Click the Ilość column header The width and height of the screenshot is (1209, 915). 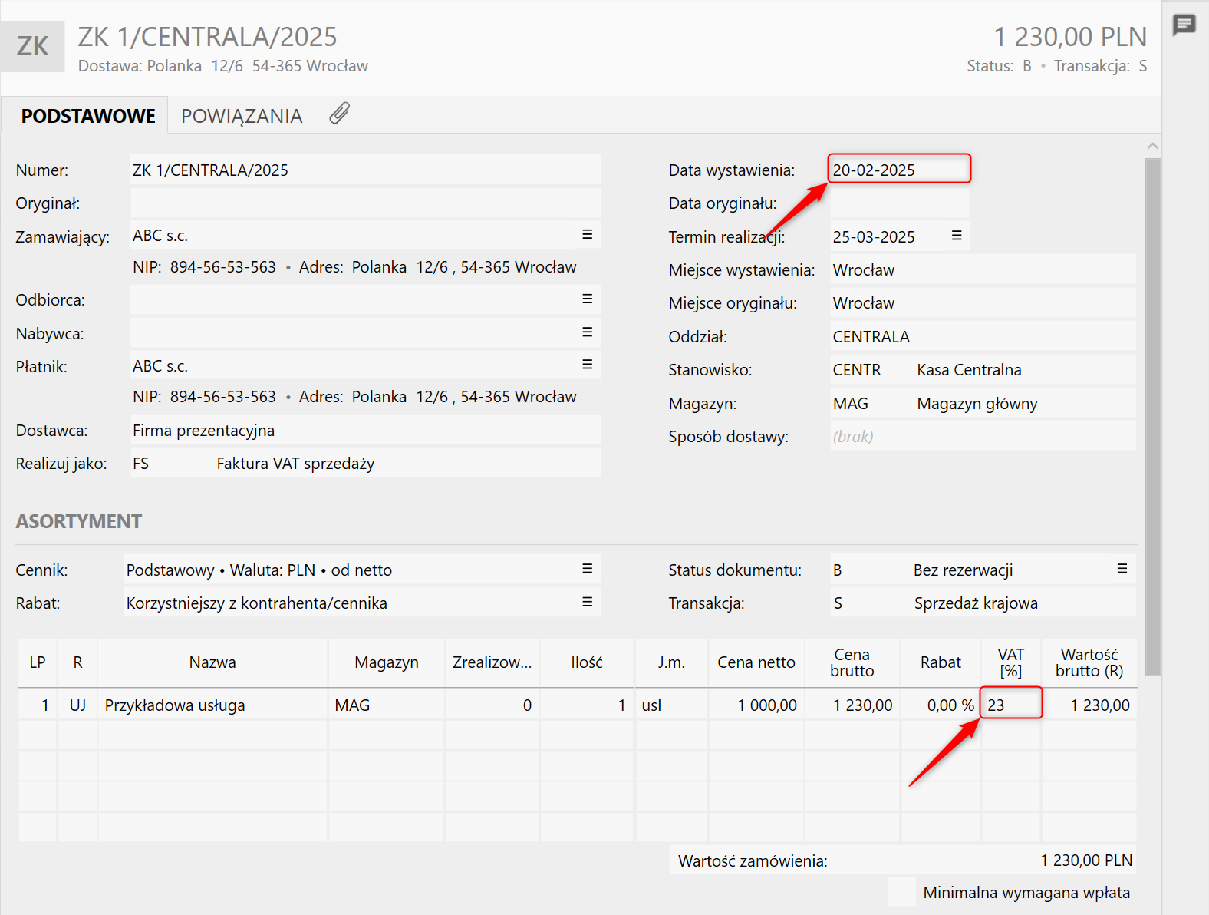[x=587, y=662]
